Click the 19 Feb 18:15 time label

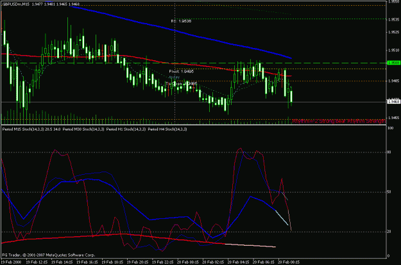point(112,262)
